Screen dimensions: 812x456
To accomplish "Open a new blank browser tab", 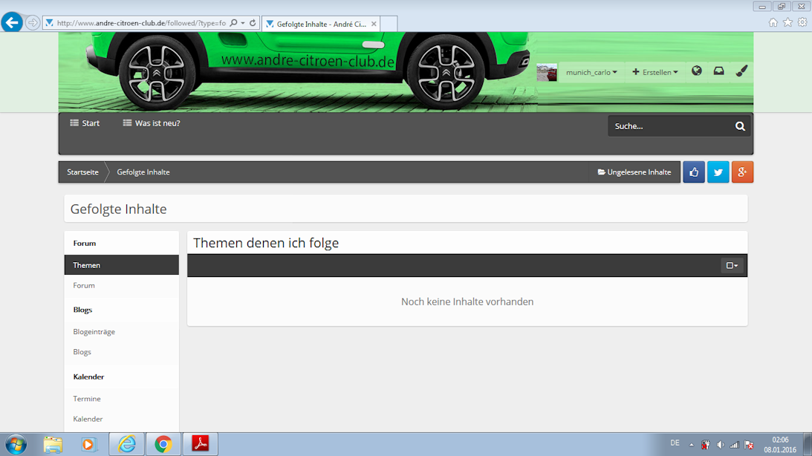I will pos(389,24).
